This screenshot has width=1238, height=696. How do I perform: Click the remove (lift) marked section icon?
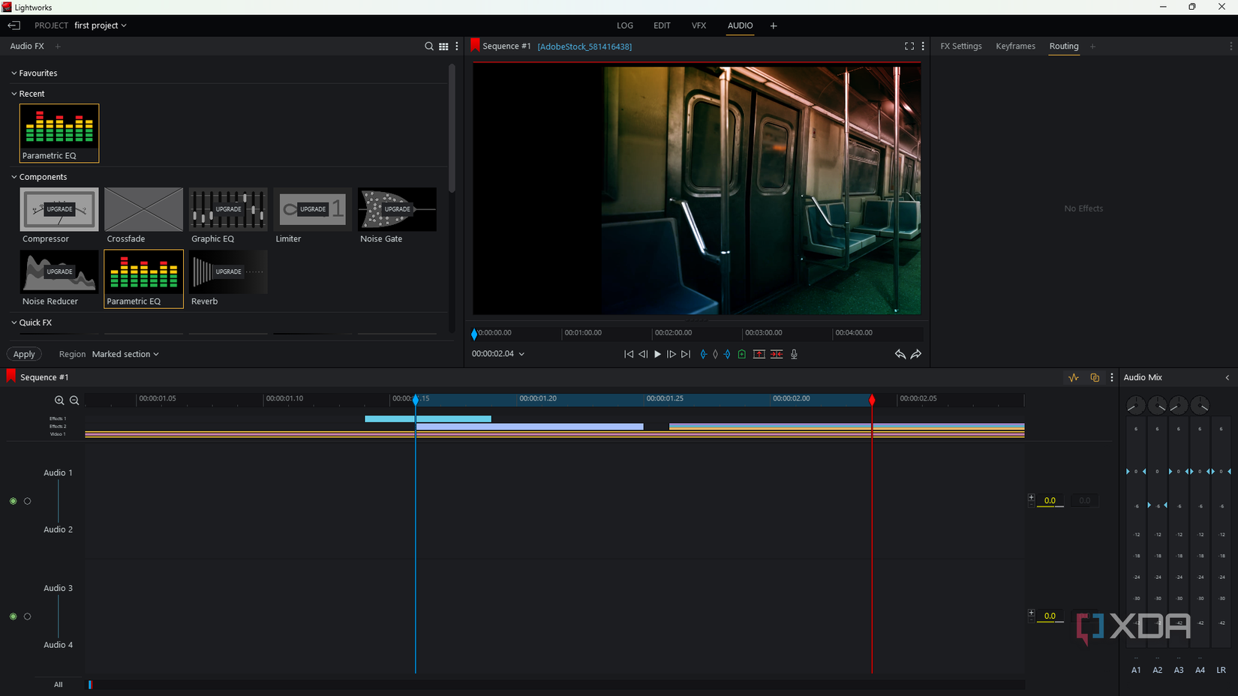pyautogui.click(x=759, y=354)
